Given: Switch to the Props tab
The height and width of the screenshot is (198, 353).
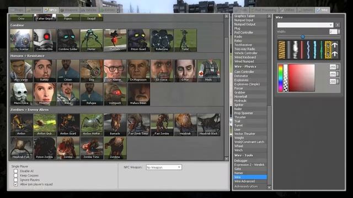Looking at the screenshot, I should [x=17, y=10].
